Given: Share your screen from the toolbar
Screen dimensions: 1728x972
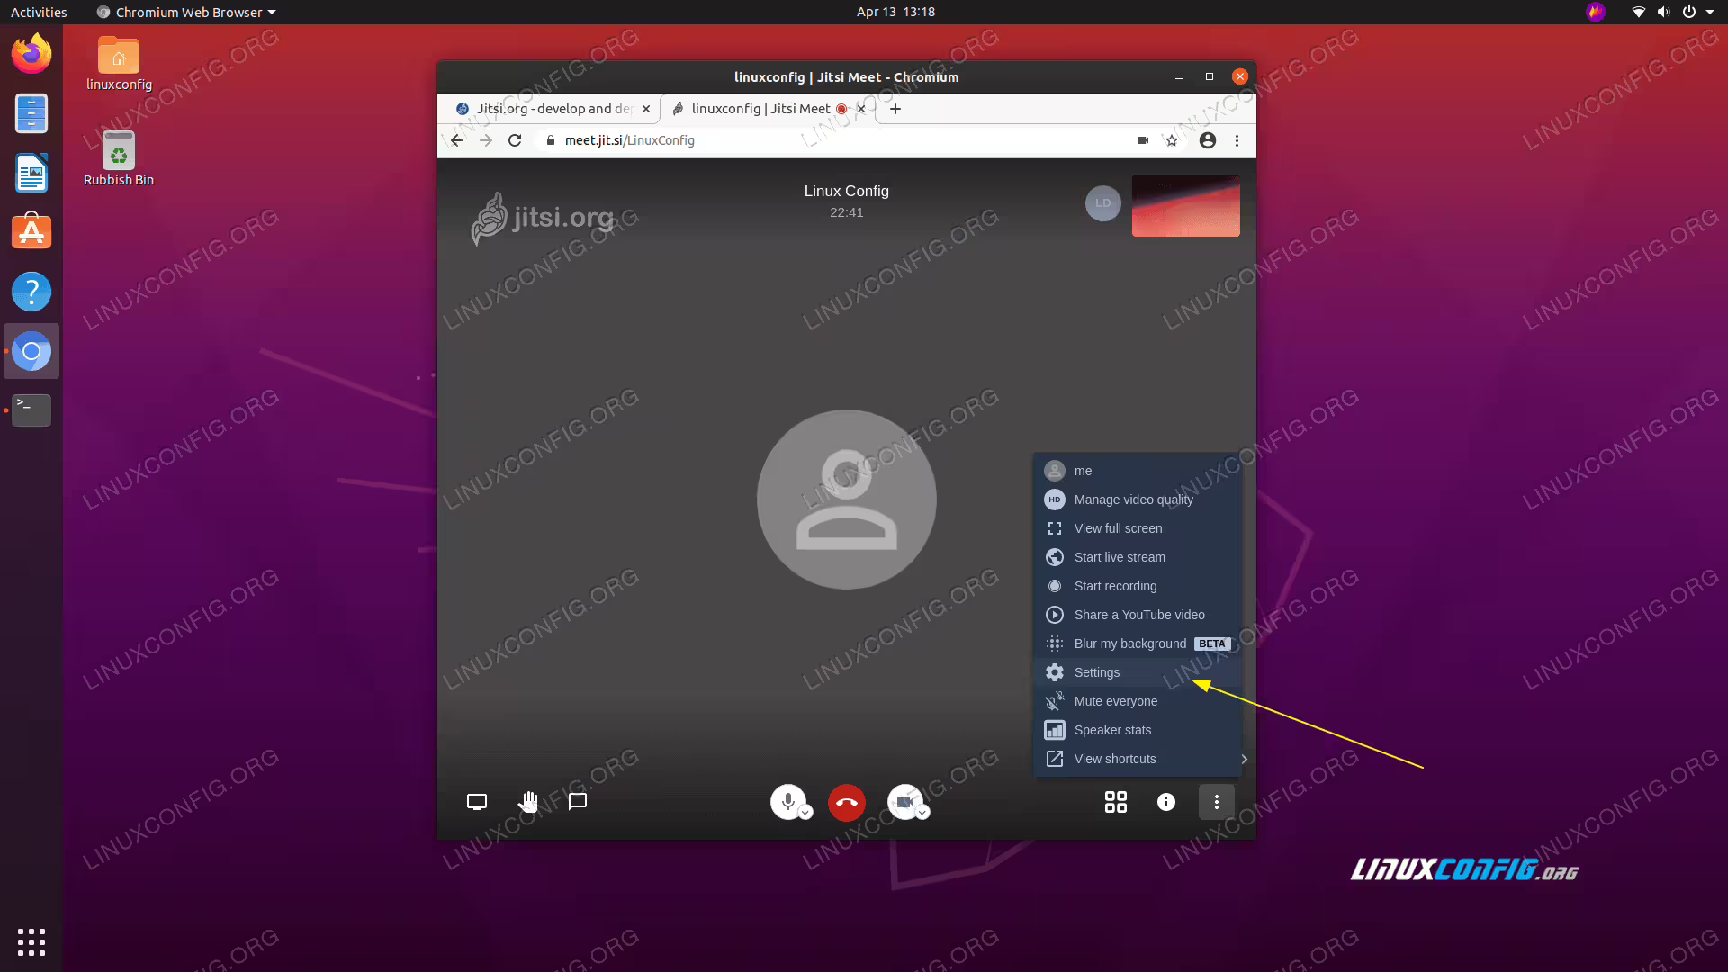Looking at the screenshot, I should click(477, 802).
